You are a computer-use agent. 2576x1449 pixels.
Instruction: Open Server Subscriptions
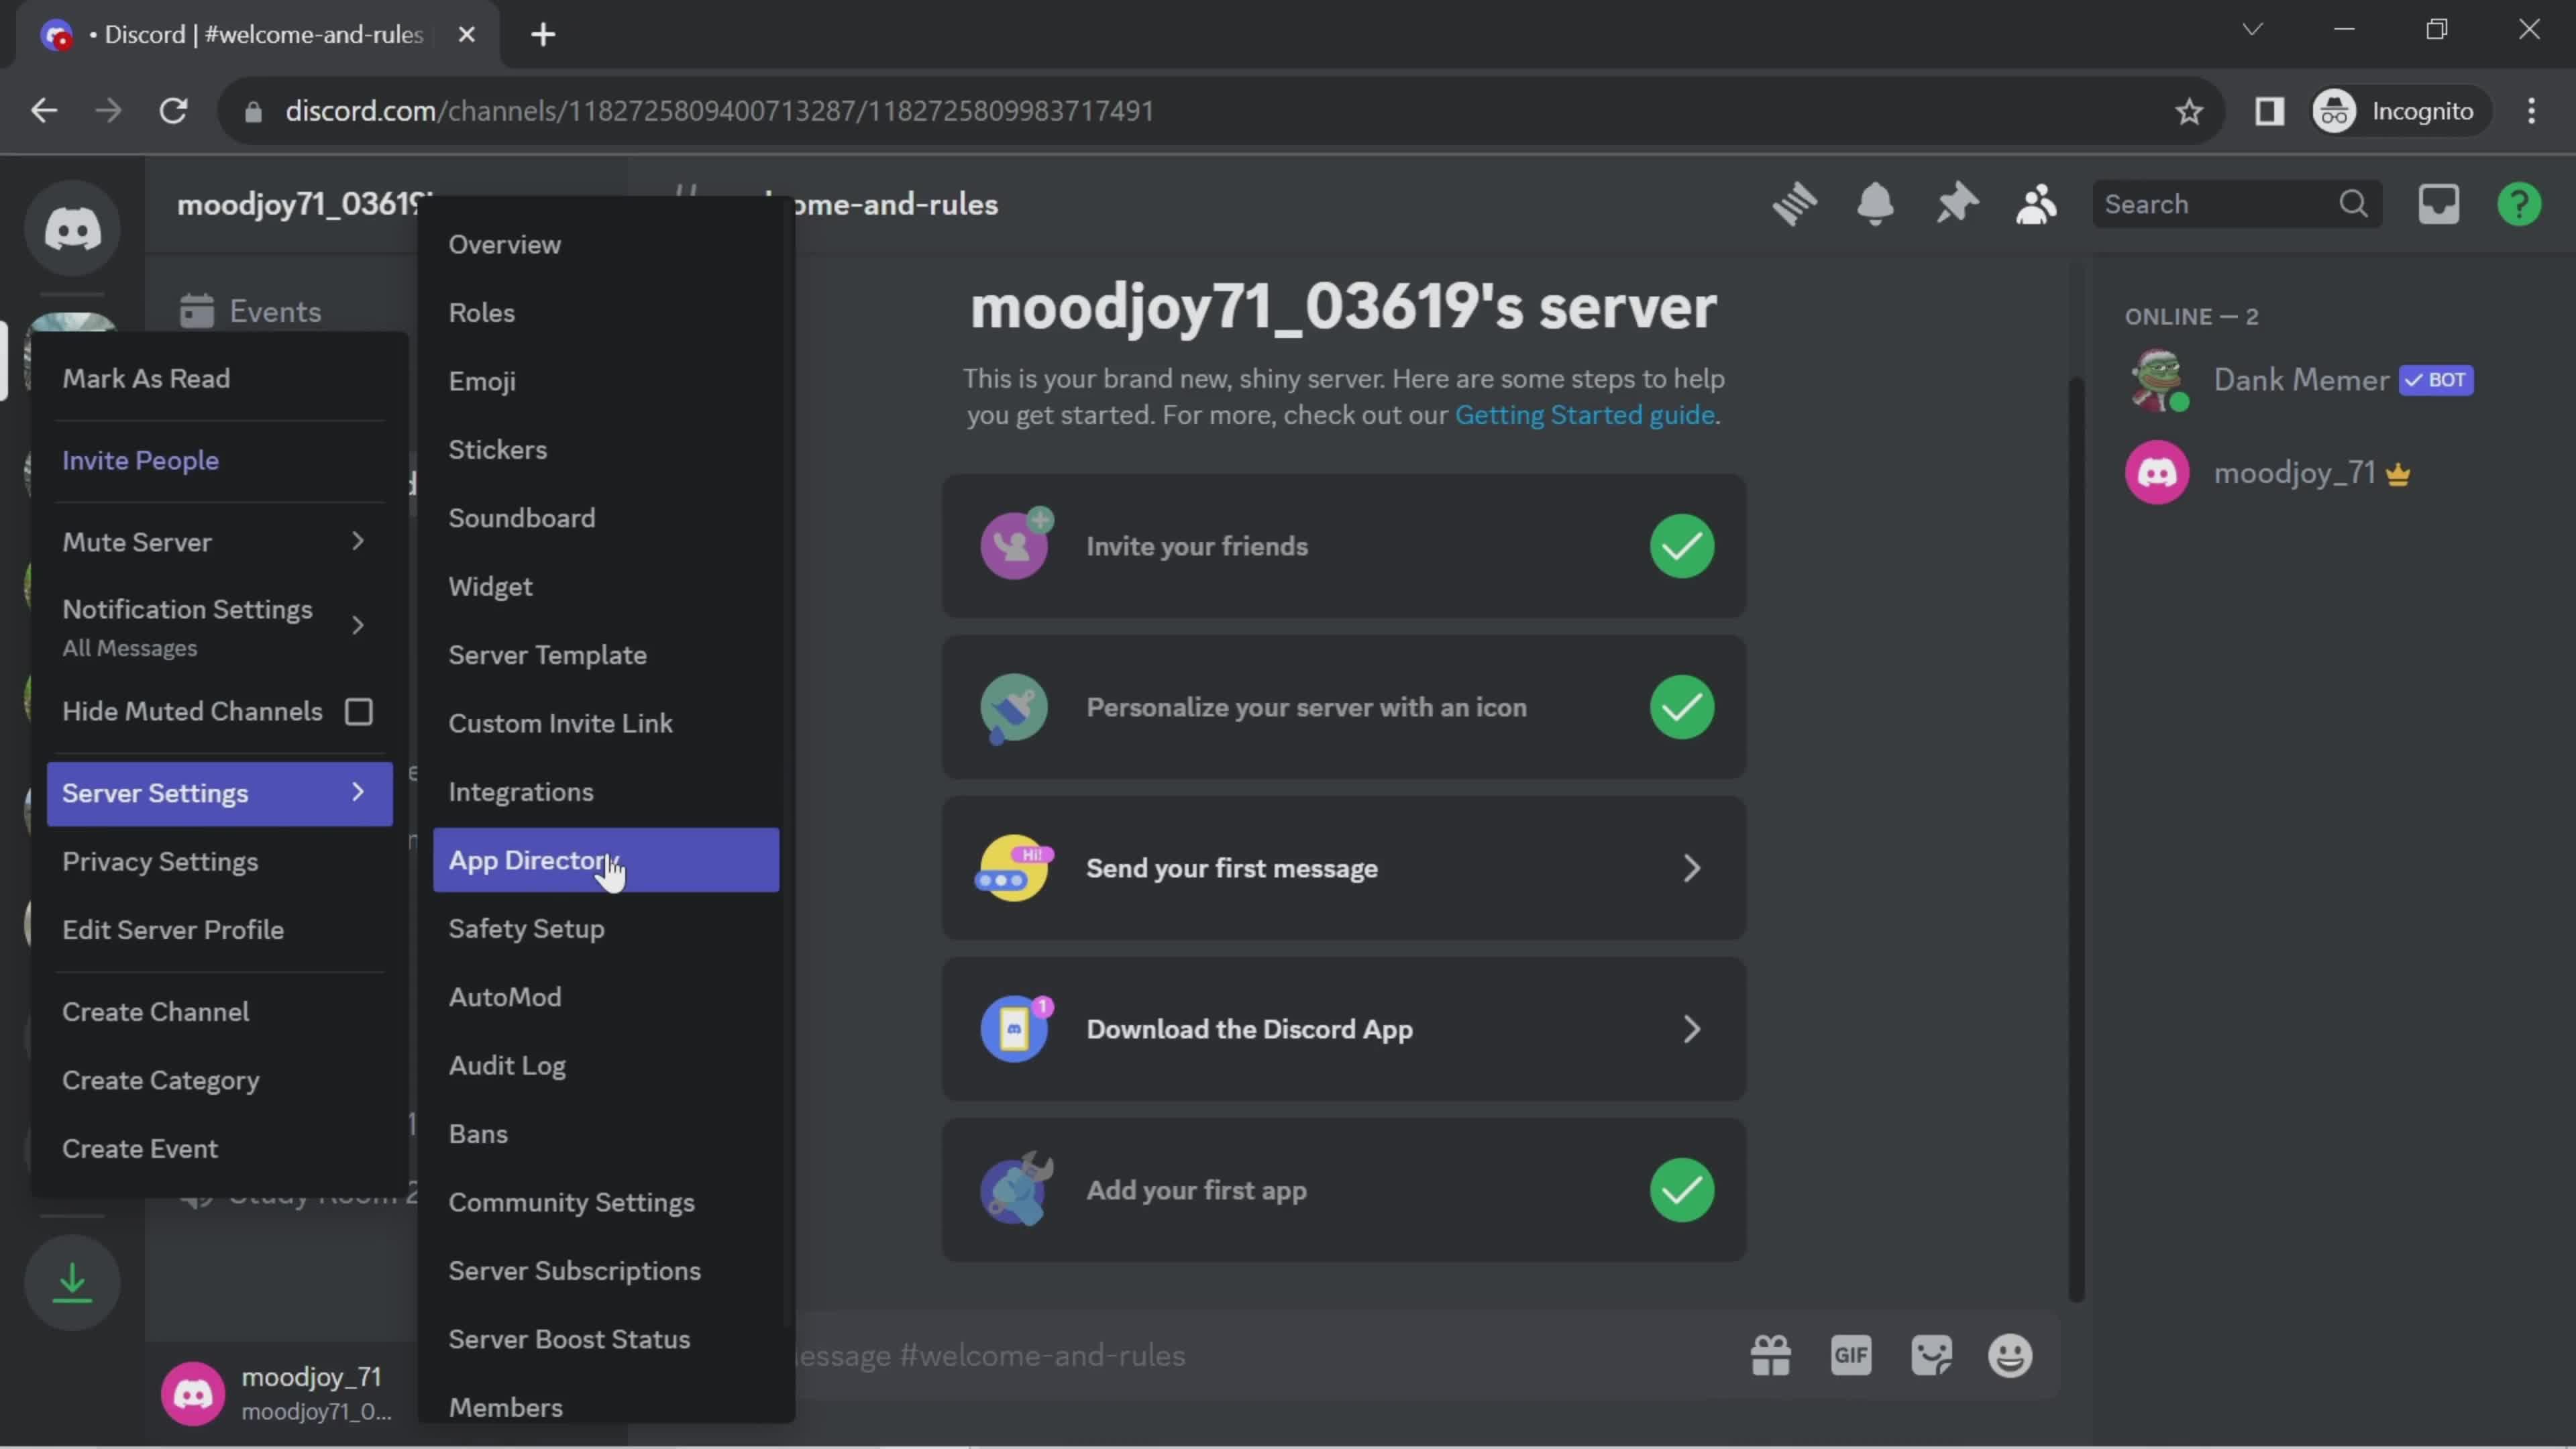(x=606, y=1271)
